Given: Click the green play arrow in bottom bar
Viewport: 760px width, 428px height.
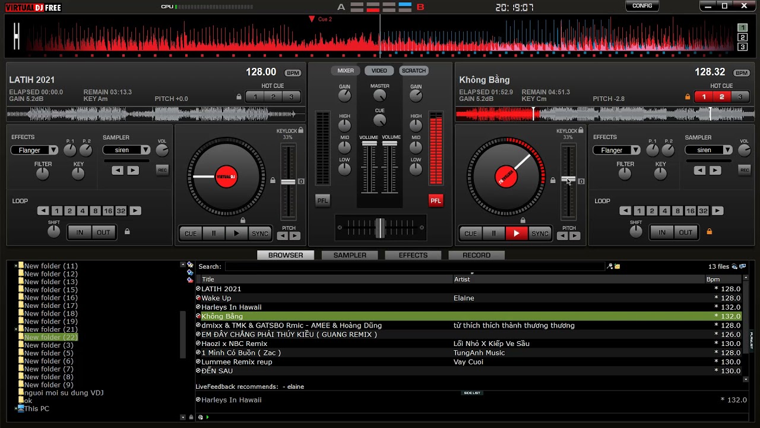Looking at the screenshot, I should coord(207,417).
